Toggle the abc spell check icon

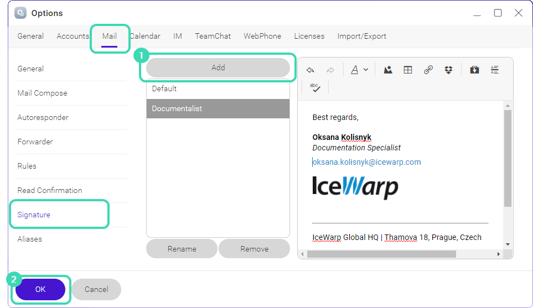315,87
